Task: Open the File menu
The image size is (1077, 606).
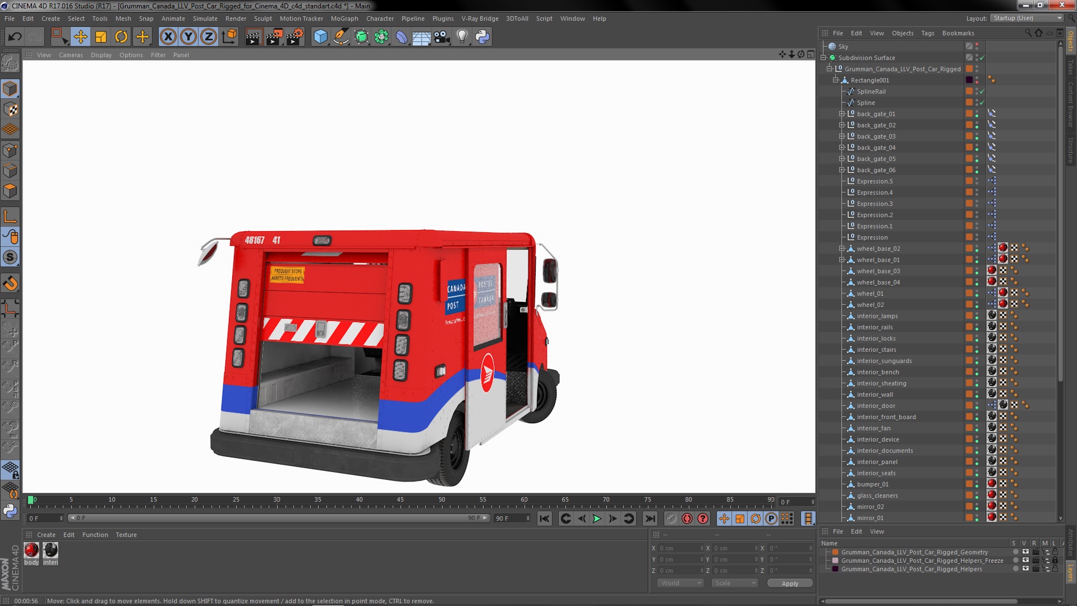Action: click(x=10, y=19)
